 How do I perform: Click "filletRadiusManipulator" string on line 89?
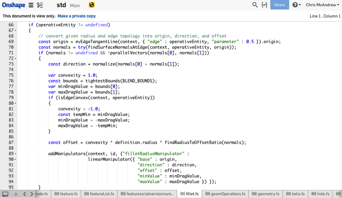154,154
